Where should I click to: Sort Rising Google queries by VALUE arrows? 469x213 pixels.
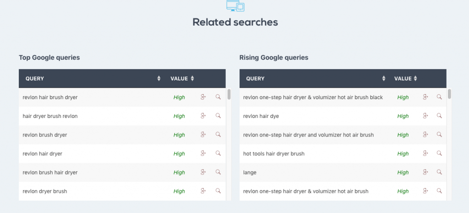415,79
